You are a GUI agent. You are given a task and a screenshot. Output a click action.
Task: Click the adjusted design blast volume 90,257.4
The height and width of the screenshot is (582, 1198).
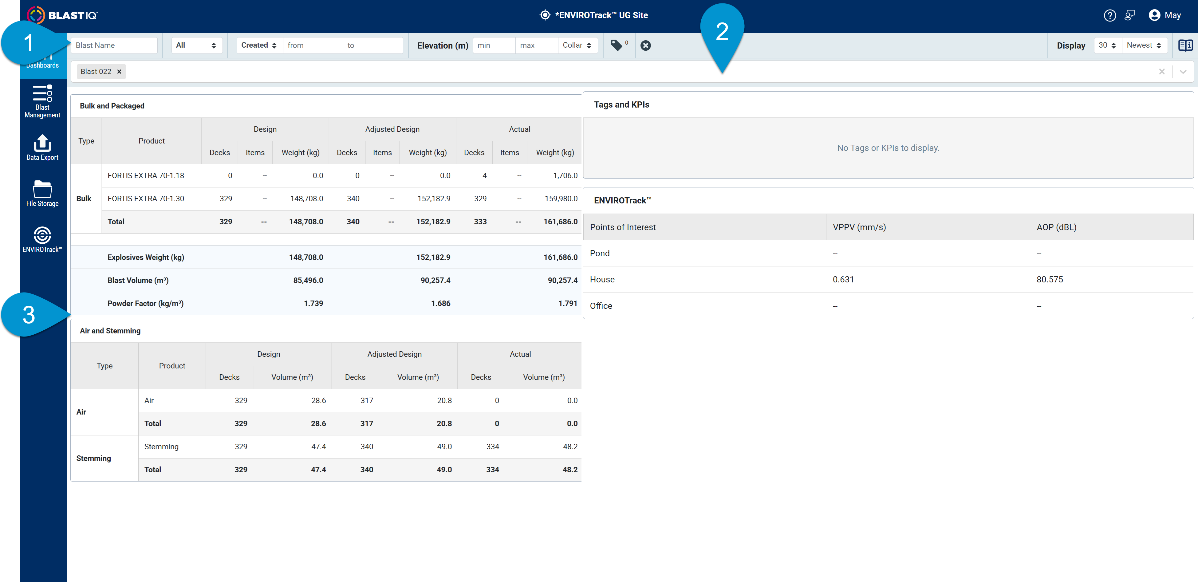[435, 280]
